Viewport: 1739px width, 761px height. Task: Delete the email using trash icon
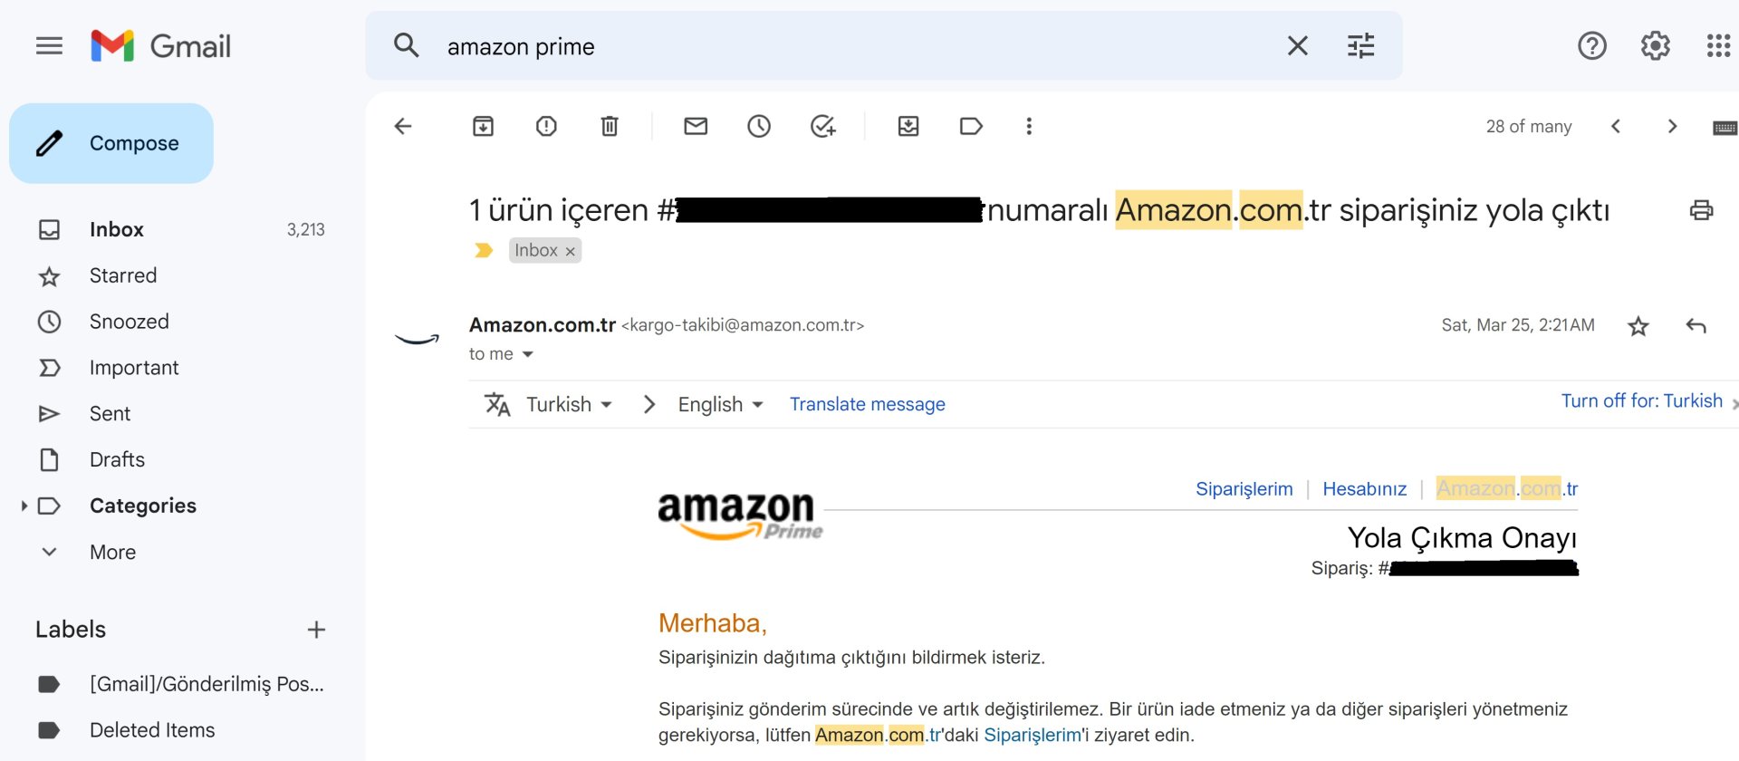(x=608, y=126)
